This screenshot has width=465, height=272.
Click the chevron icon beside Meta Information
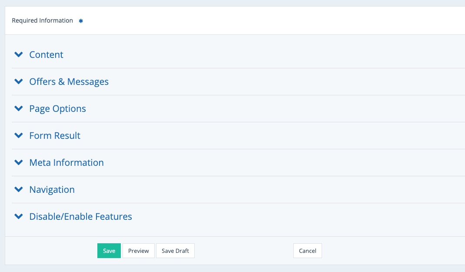pyautogui.click(x=18, y=163)
